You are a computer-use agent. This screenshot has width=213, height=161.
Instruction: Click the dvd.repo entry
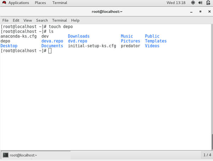[x=77, y=41]
